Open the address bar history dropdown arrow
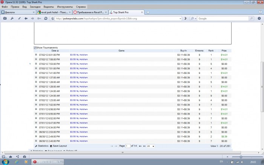Image resolution: width=264 pixels, height=165 pixels. point(180,18)
